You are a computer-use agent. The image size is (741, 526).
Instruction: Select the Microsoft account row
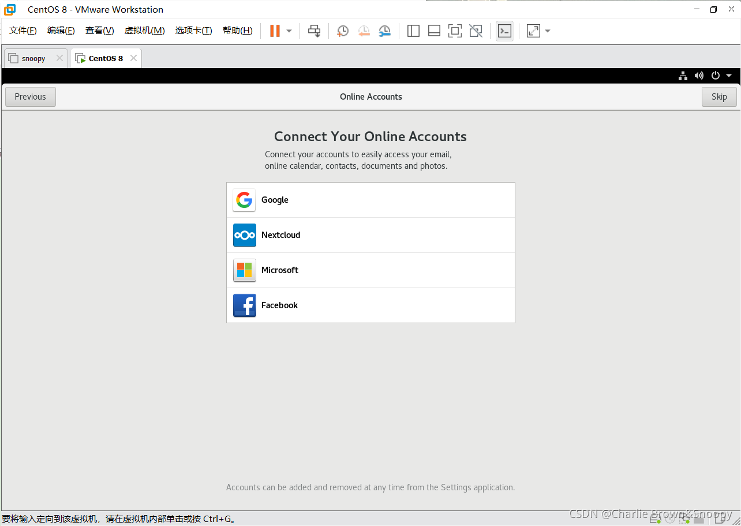pos(370,270)
